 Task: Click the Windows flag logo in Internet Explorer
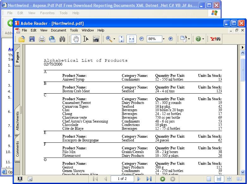click(214, 13)
